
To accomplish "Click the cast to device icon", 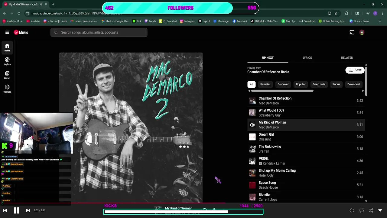I will click(x=352, y=32).
